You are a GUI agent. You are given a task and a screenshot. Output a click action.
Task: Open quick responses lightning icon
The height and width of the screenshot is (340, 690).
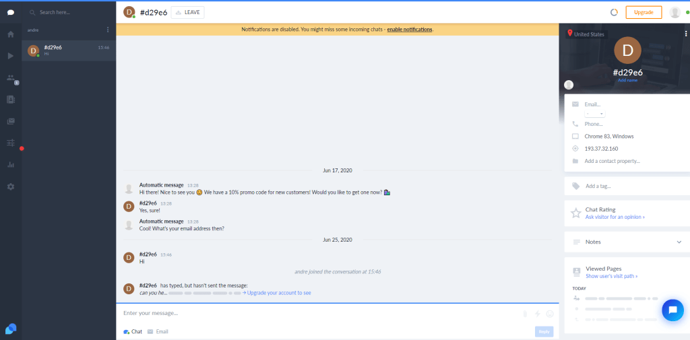[x=537, y=314]
